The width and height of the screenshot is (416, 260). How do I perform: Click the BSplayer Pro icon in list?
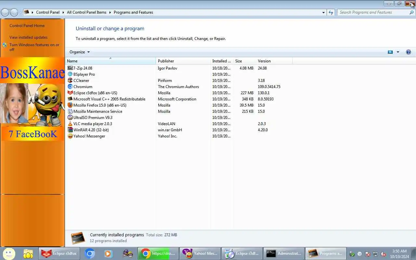tap(70, 74)
